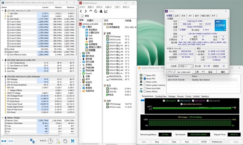Click AIDA64 graph chart toolbar icon
Image resolution: width=243 pixels, height=145 pixels.
(106, 11)
